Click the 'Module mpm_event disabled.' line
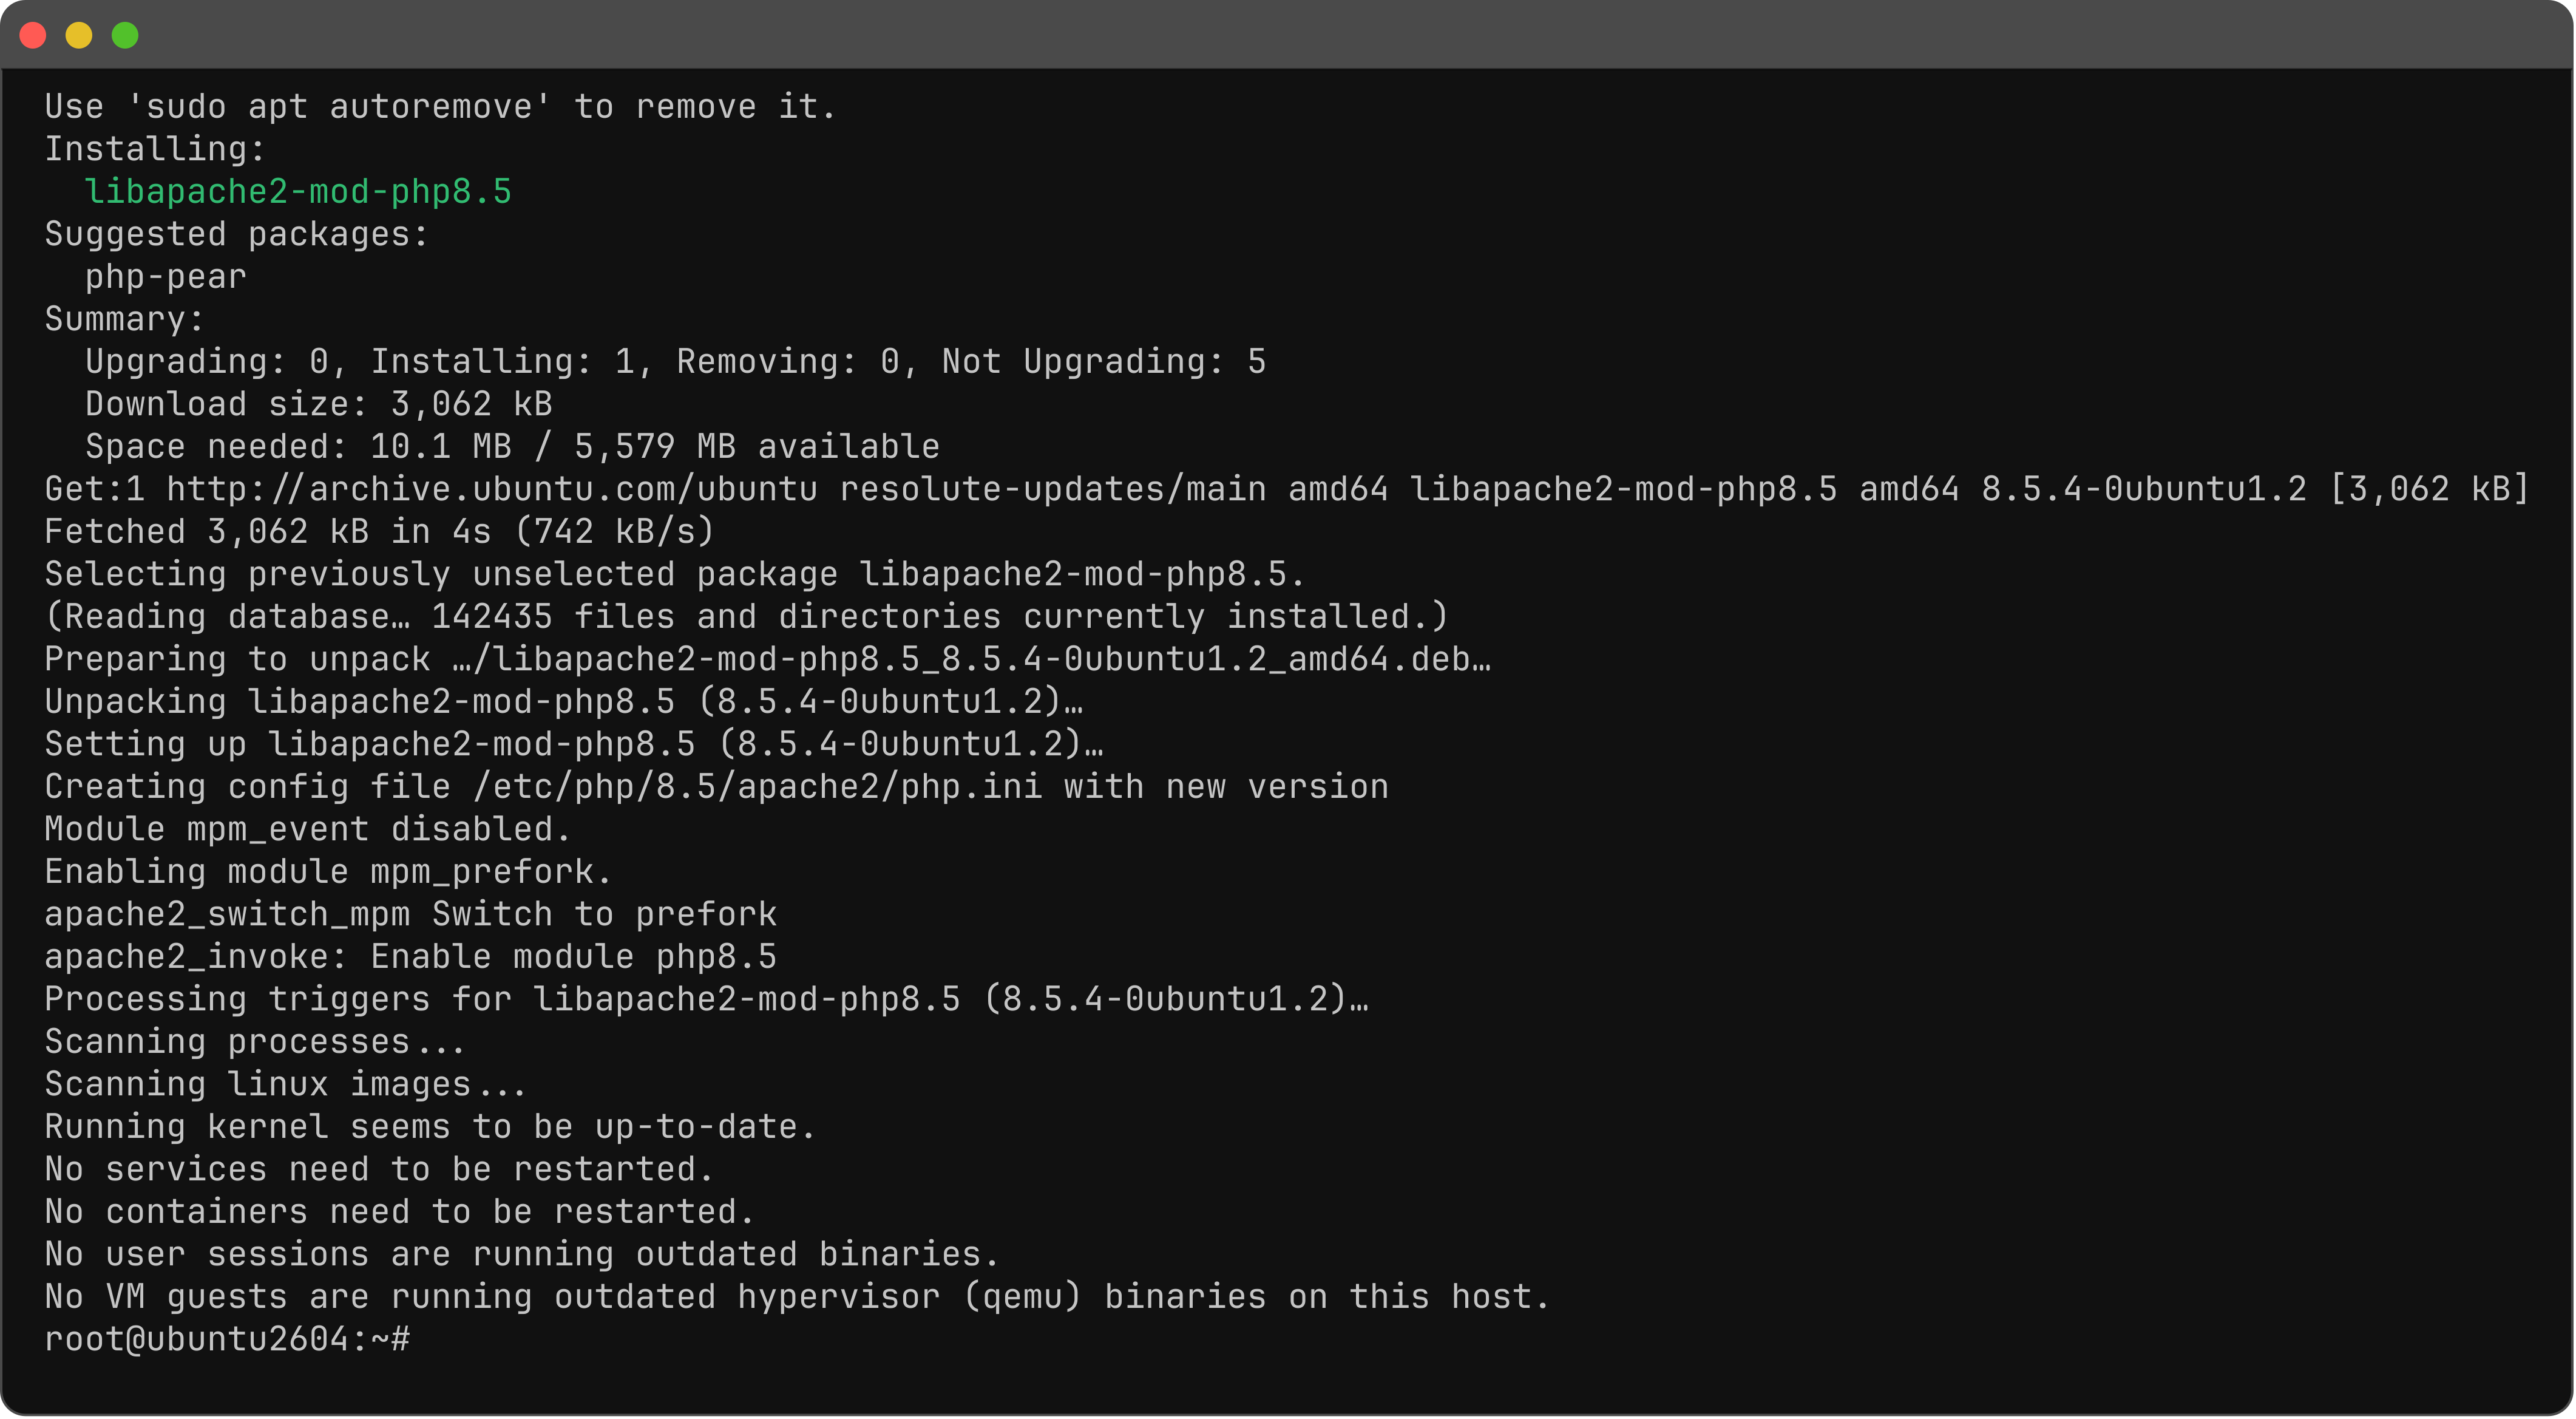 (x=308, y=829)
